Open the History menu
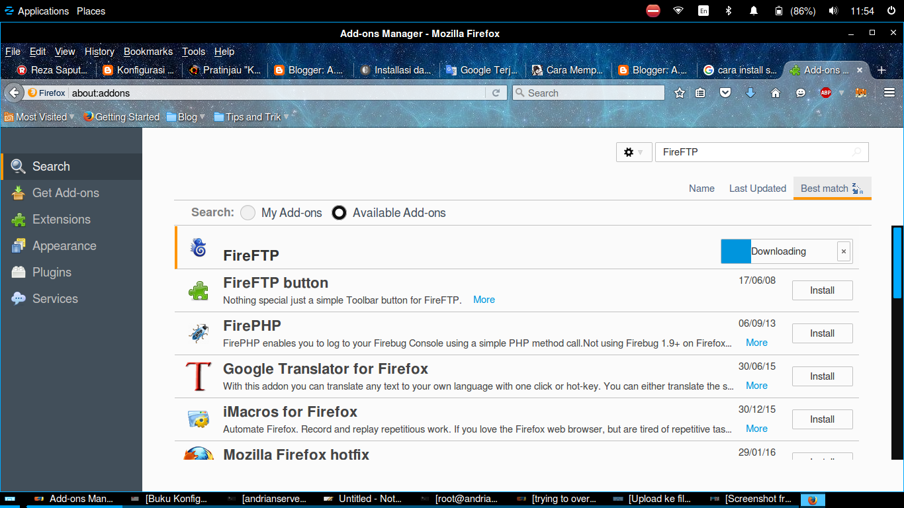904x508 pixels. click(x=99, y=51)
